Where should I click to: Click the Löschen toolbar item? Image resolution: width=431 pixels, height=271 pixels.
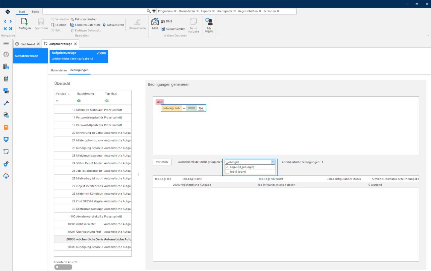(58, 25)
